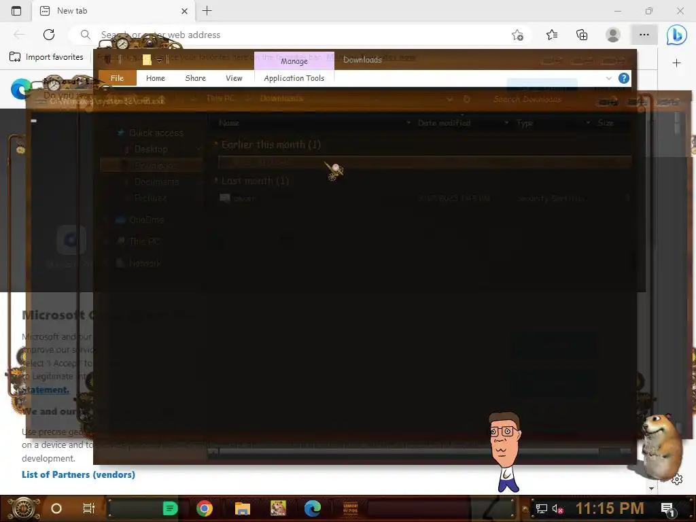Collapse the Last month group
696x522 pixels.
pyautogui.click(x=216, y=181)
